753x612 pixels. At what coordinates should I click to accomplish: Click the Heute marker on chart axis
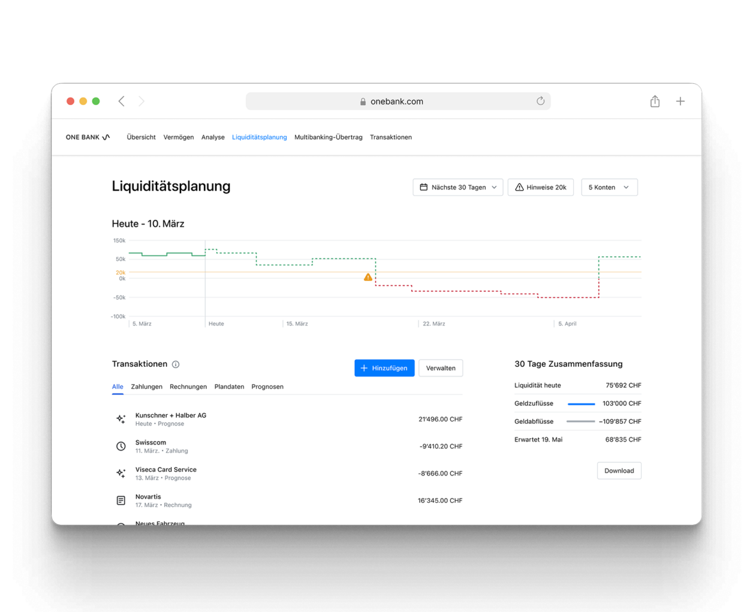tap(216, 324)
